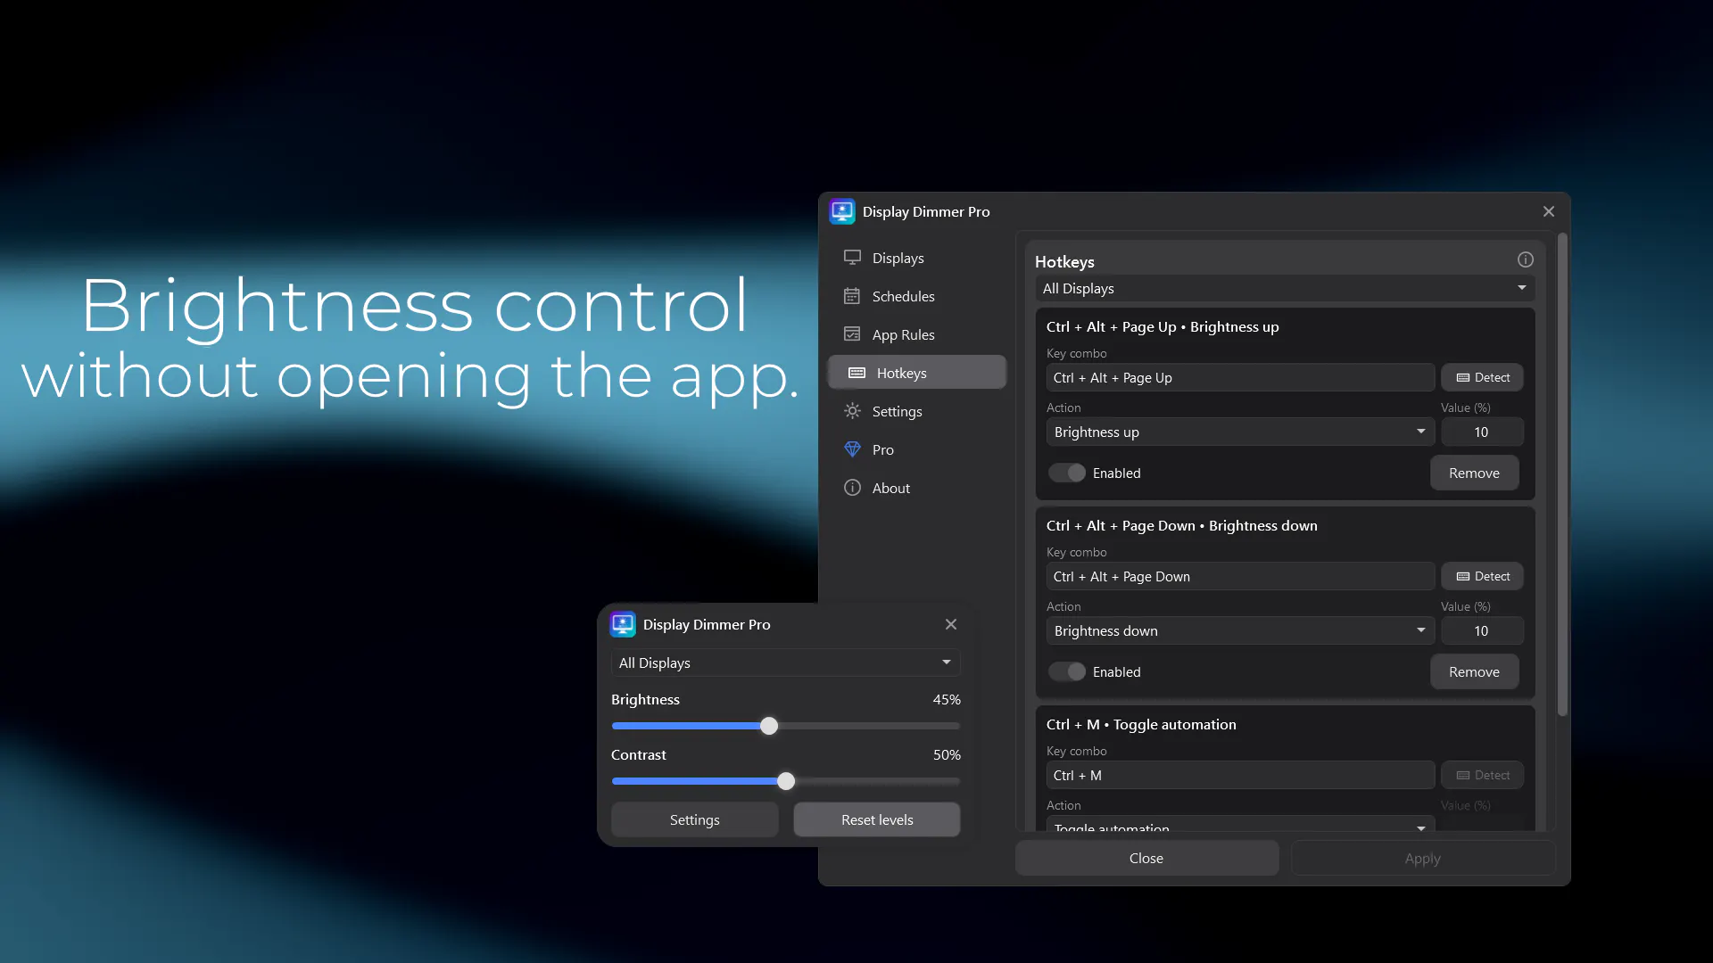
Task: Click the Contrast slider handle
Action: coord(786,781)
